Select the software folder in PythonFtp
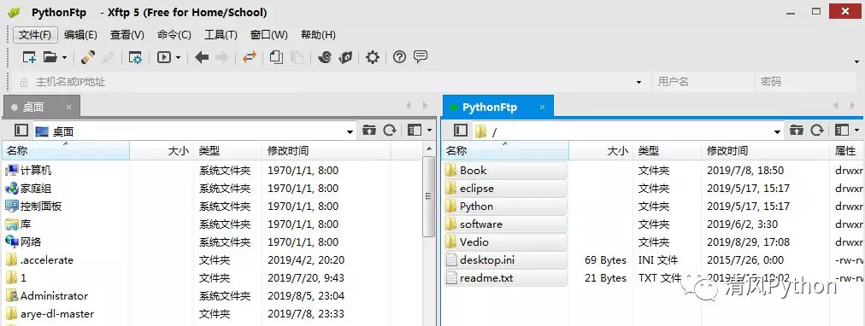Image resolution: width=865 pixels, height=326 pixels. coord(506,224)
